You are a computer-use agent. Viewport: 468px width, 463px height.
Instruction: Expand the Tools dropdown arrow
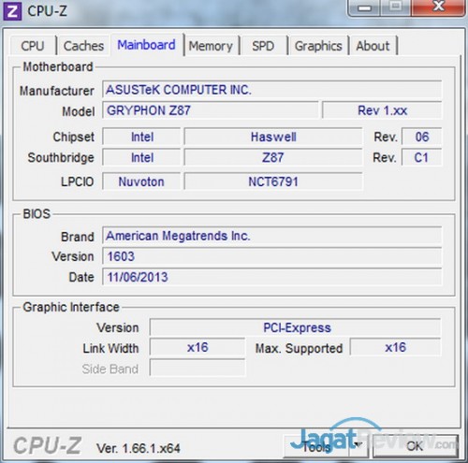tap(359, 447)
